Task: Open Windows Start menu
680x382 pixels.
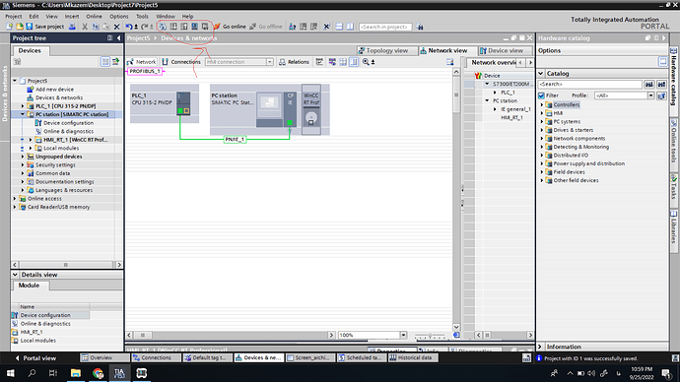Action: [10, 373]
